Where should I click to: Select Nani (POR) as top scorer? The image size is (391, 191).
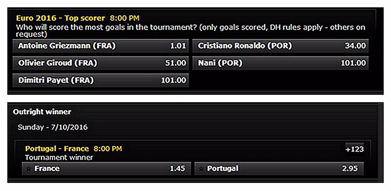tap(220, 63)
